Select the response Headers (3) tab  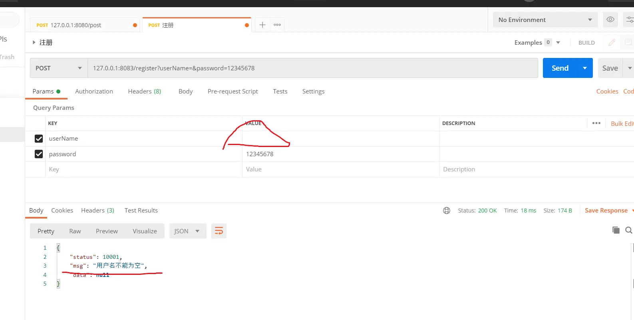tap(97, 211)
